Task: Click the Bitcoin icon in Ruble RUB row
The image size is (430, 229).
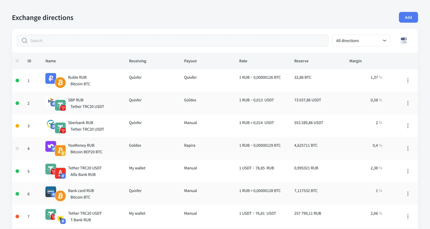Action: tap(60, 83)
